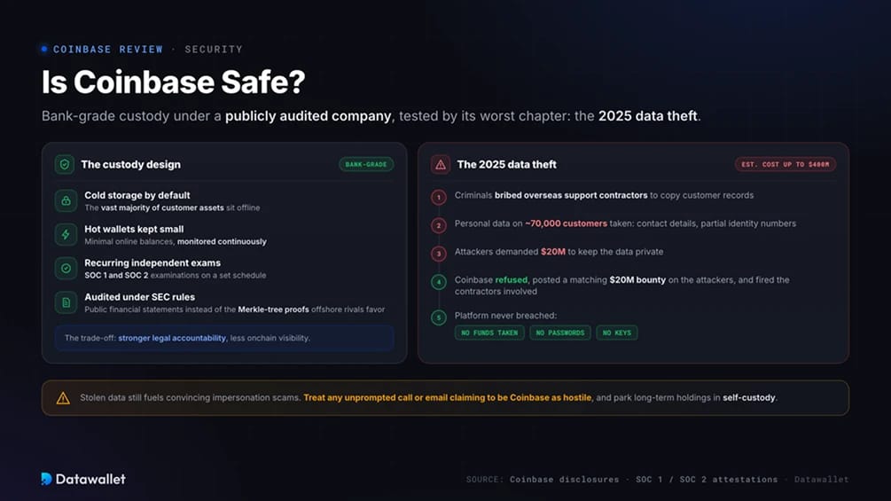Click 'Merkle-tree proofs' text
Image resolution: width=891 pixels, height=501 pixels.
pyautogui.click(x=273, y=309)
